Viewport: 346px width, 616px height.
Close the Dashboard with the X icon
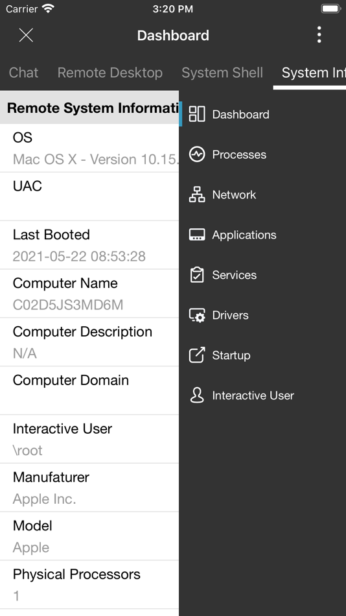click(26, 35)
